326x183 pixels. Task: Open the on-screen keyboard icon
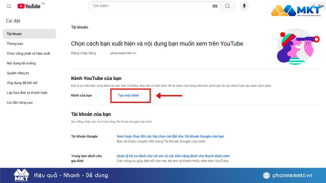pos(215,6)
